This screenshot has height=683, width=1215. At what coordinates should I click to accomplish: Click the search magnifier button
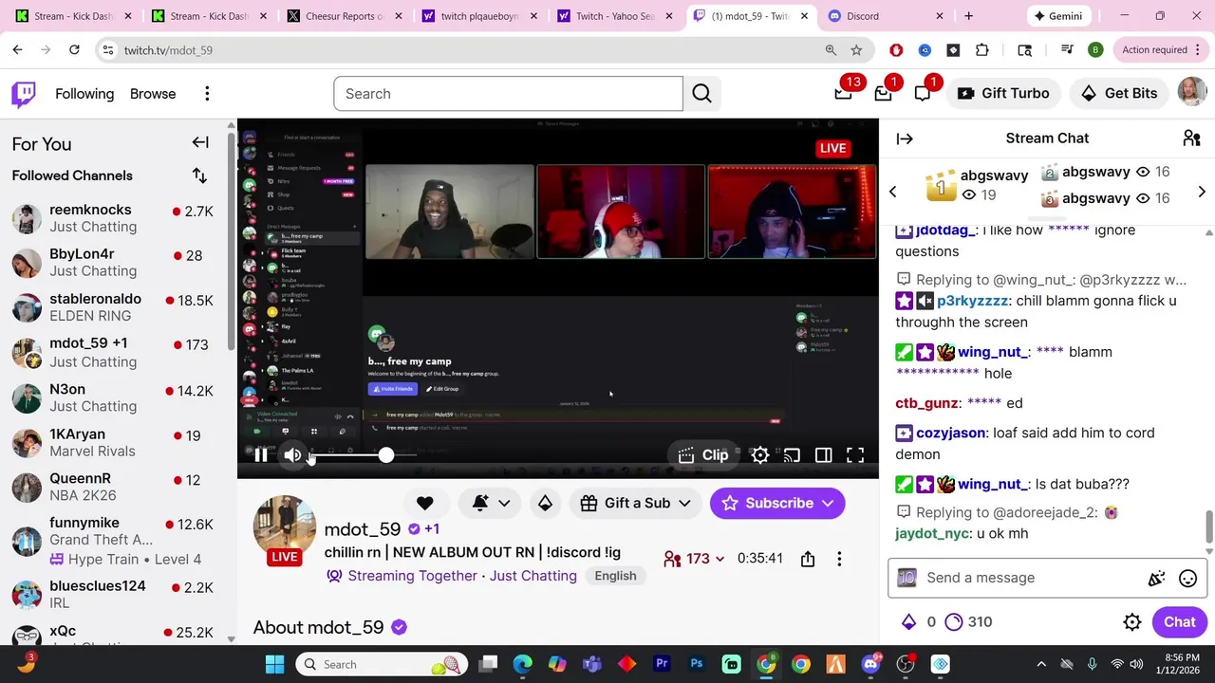tap(701, 94)
